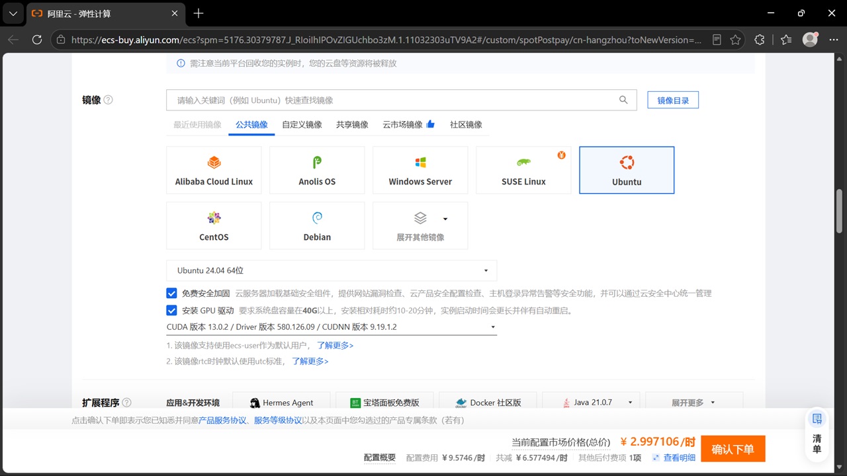
Task: Click the 确认下单 order button
Action: (733, 449)
